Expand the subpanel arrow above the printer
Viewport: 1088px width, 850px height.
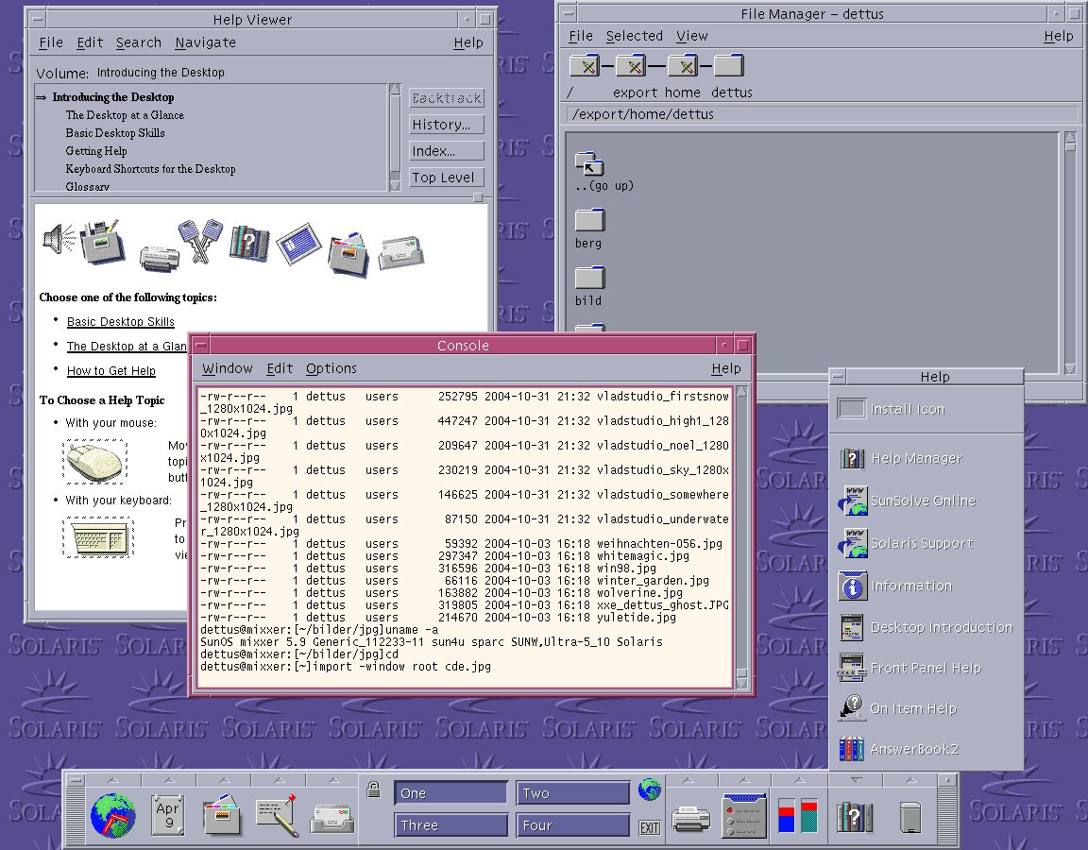pos(689,780)
